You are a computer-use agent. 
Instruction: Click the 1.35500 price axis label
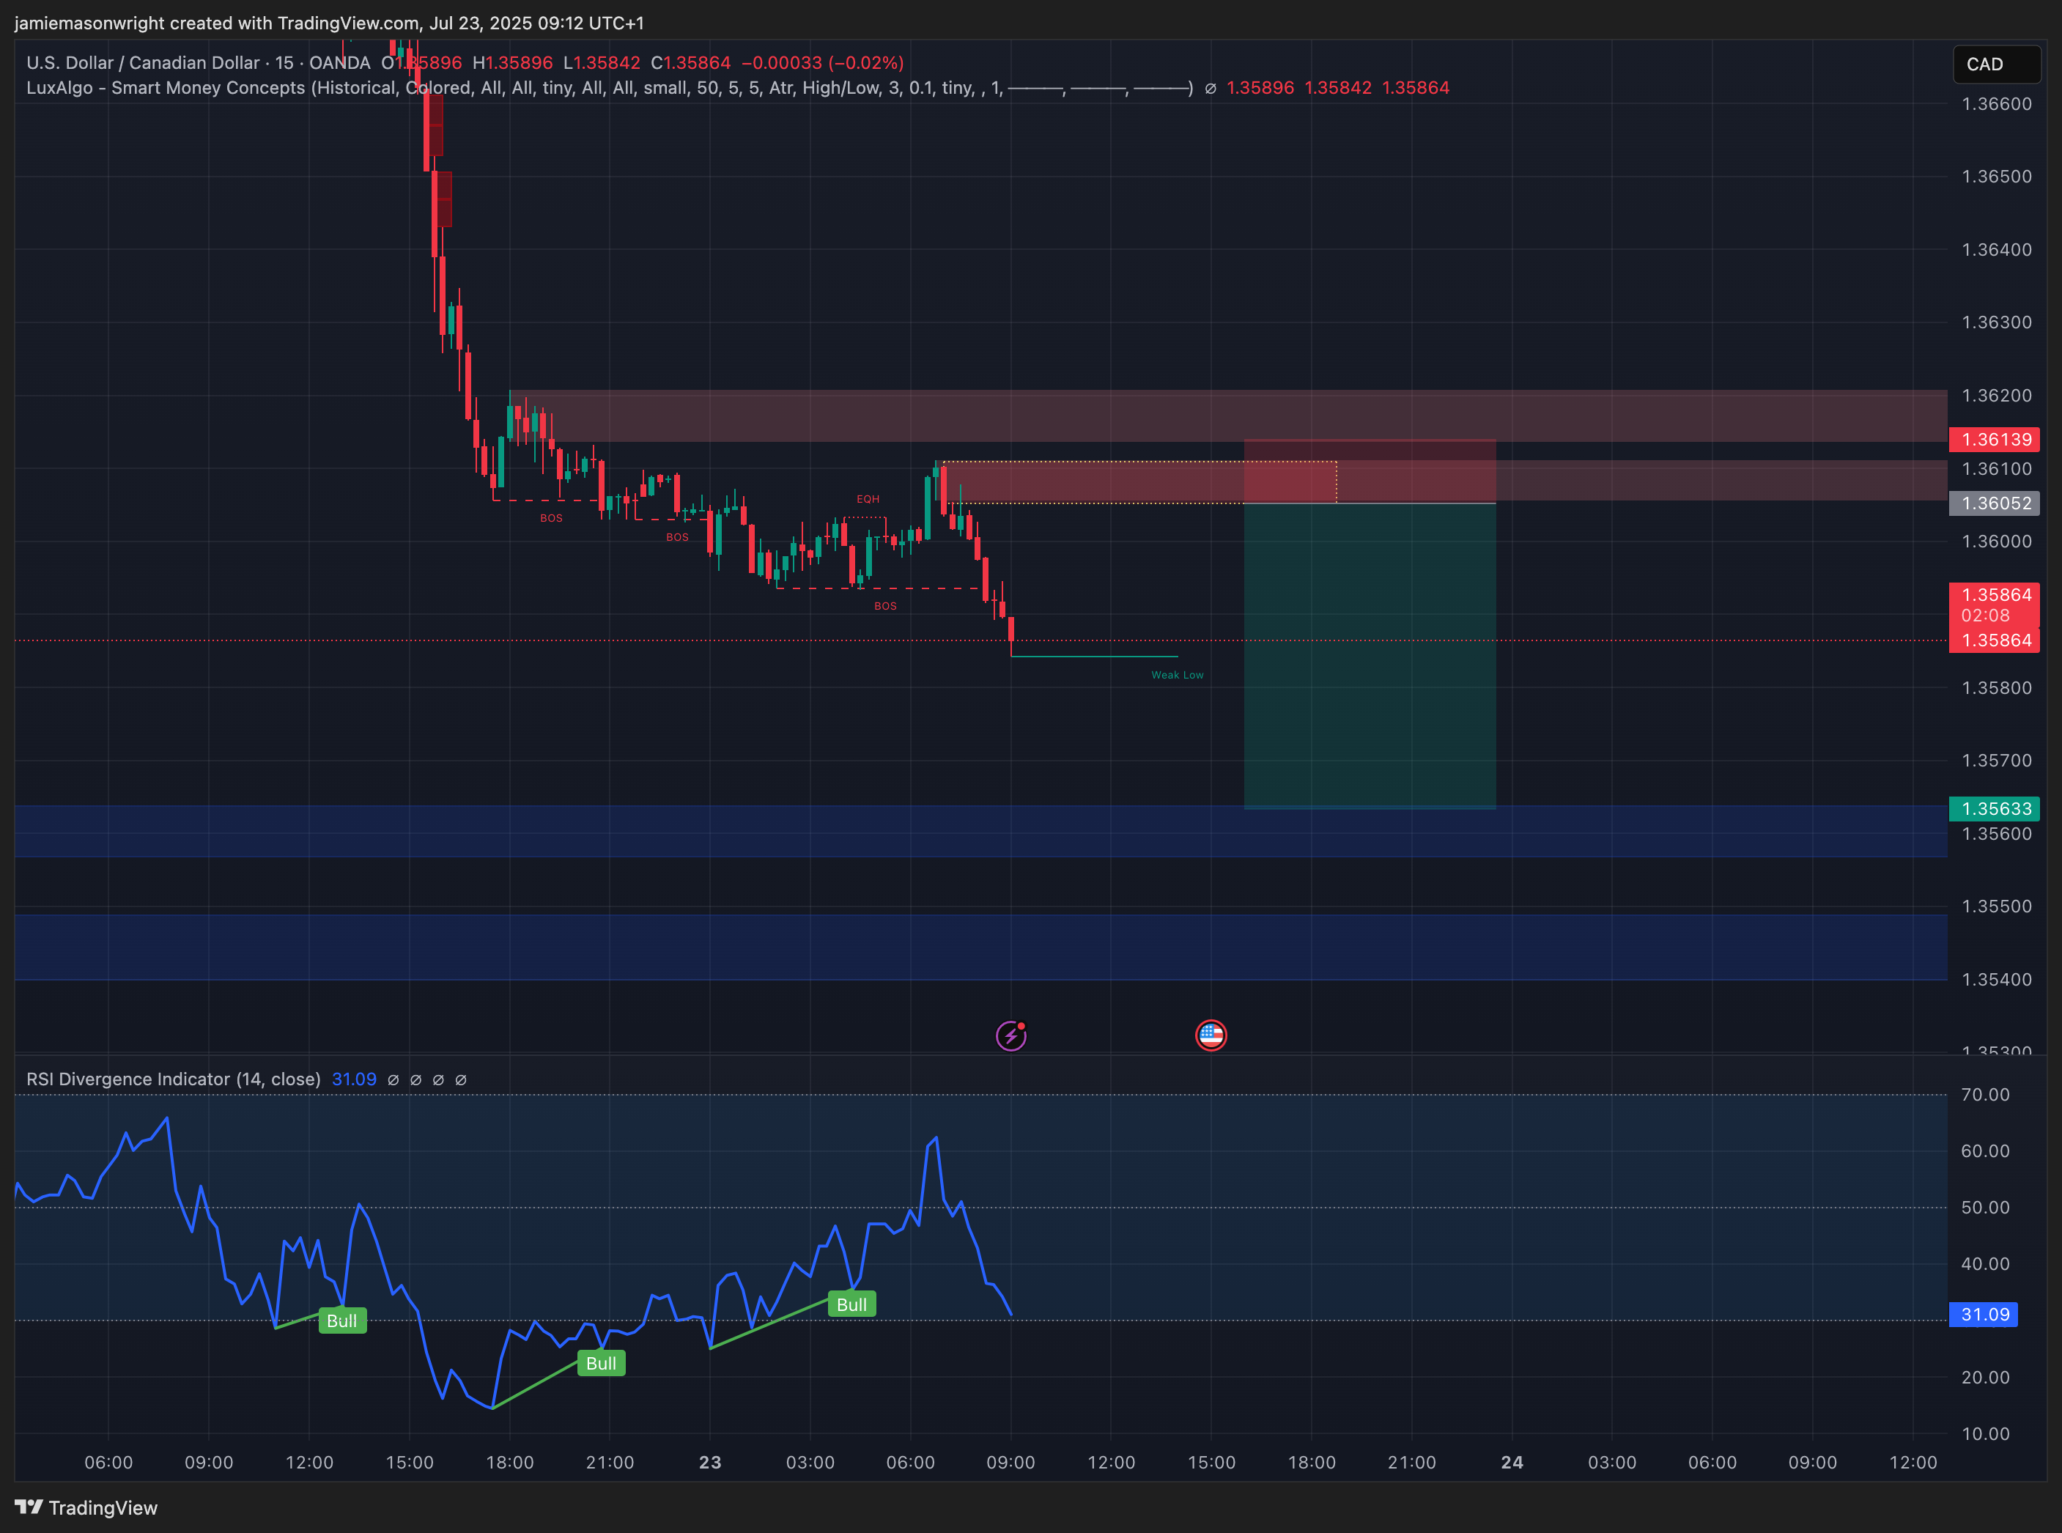(x=1996, y=906)
